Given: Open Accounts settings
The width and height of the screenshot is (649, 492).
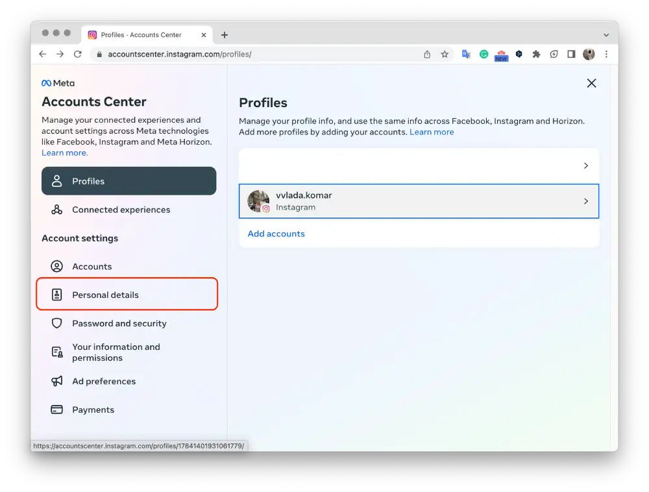Looking at the screenshot, I should pos(129,266).
